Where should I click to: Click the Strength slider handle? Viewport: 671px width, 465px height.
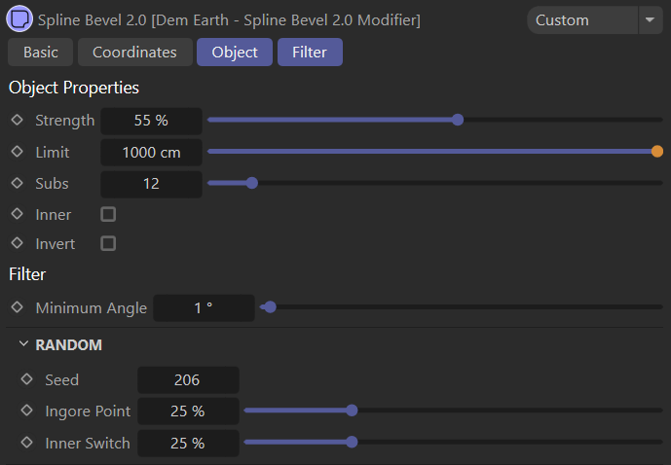pos(458,120)
